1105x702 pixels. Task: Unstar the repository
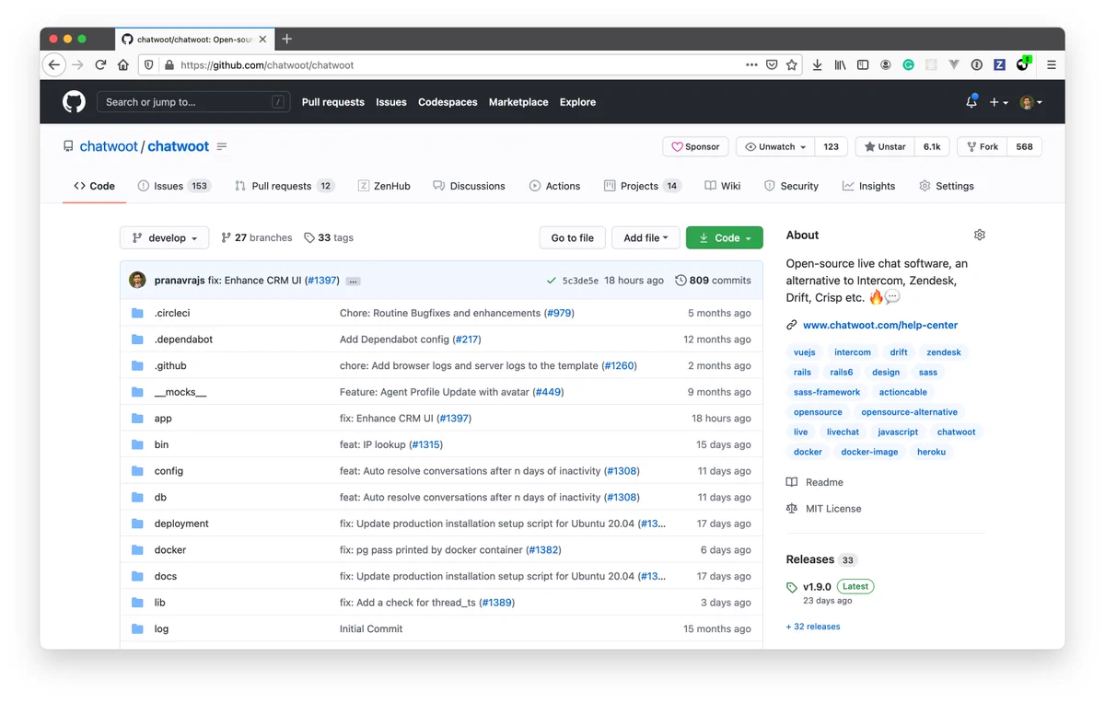pos(884,146)
